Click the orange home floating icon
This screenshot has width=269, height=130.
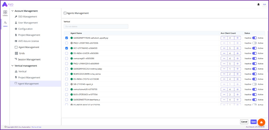point(261,122)
